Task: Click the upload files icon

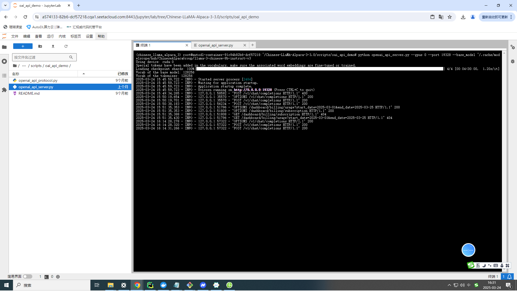Action: 53,46
